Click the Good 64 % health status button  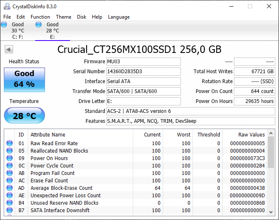pos(24,80)
